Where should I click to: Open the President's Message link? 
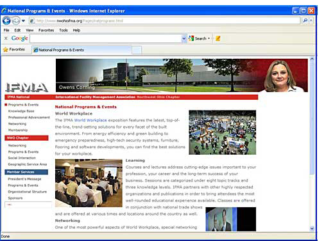pyautogui.click(x=24, y=179)
